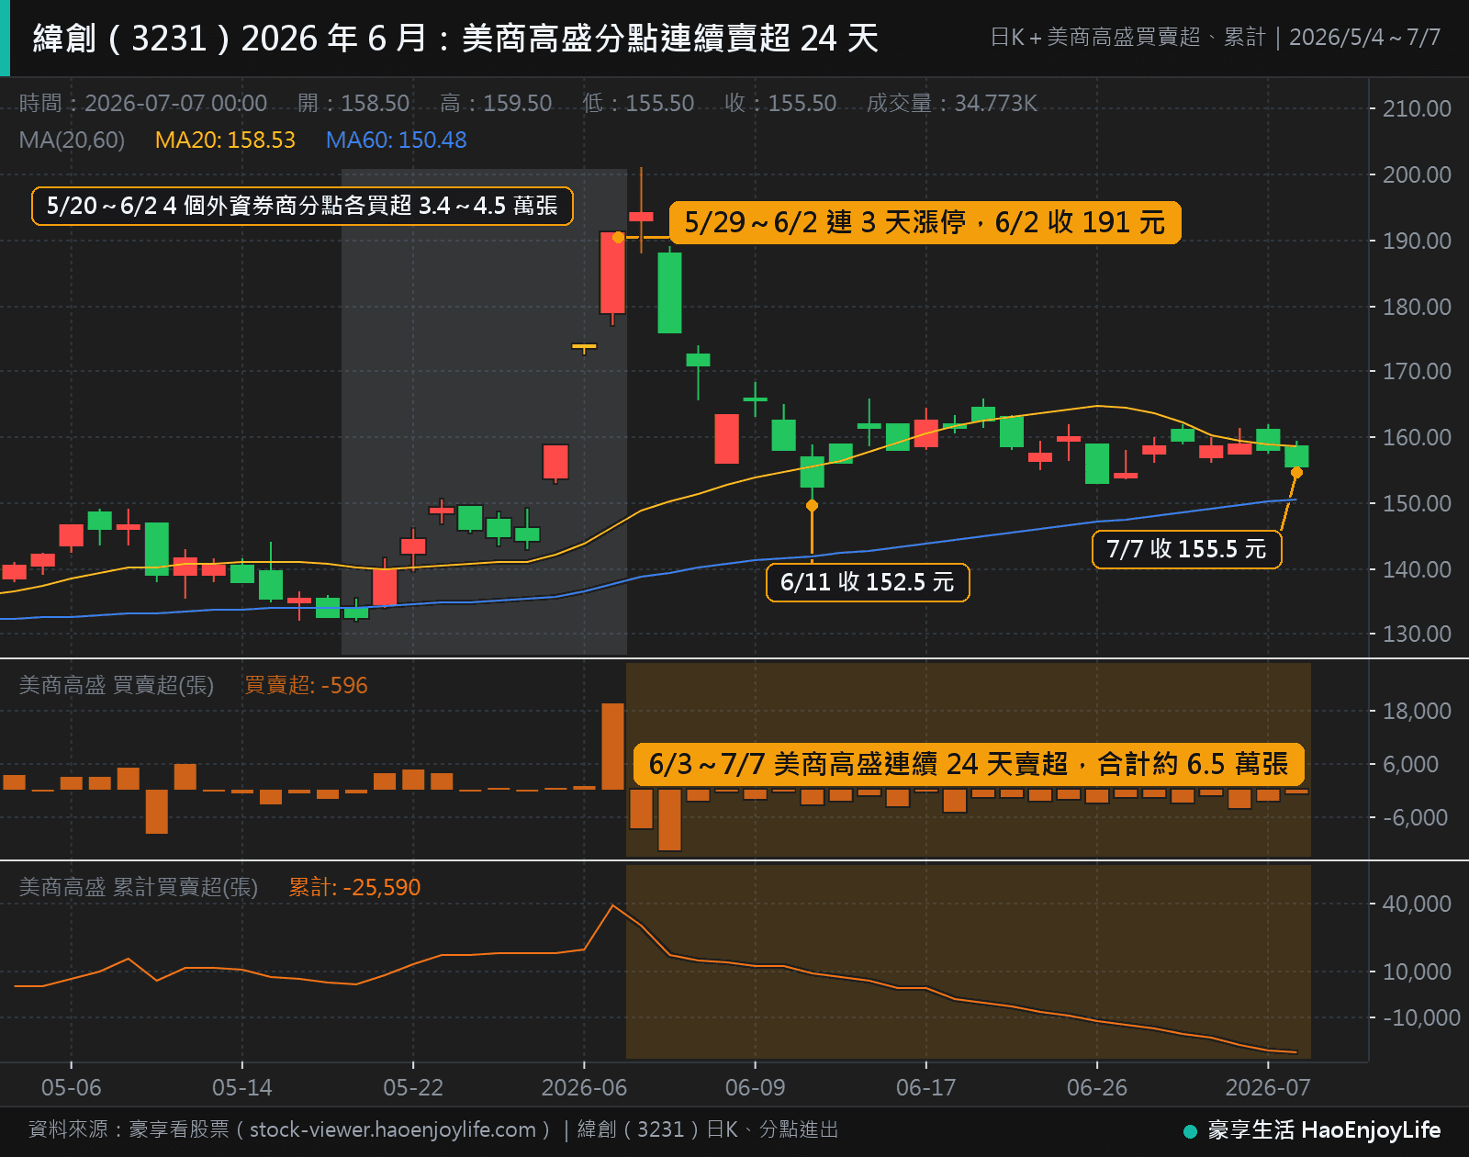The height and width of the screenshot is (1157, 1469).
Task: Click the 美商高盛 買賣超(張) panel title
Action: (x=117, y=685)
